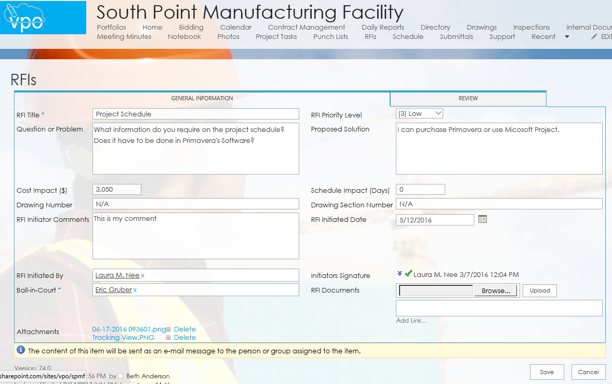The height and width of the screenshot is (384, 612).
Task: Click delete icon beside Tracking View.PNG
Action: (168, 338)
